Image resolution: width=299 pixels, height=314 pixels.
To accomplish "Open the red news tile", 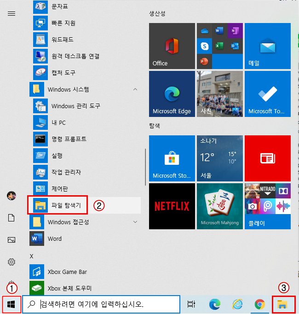I will [268, 158].
